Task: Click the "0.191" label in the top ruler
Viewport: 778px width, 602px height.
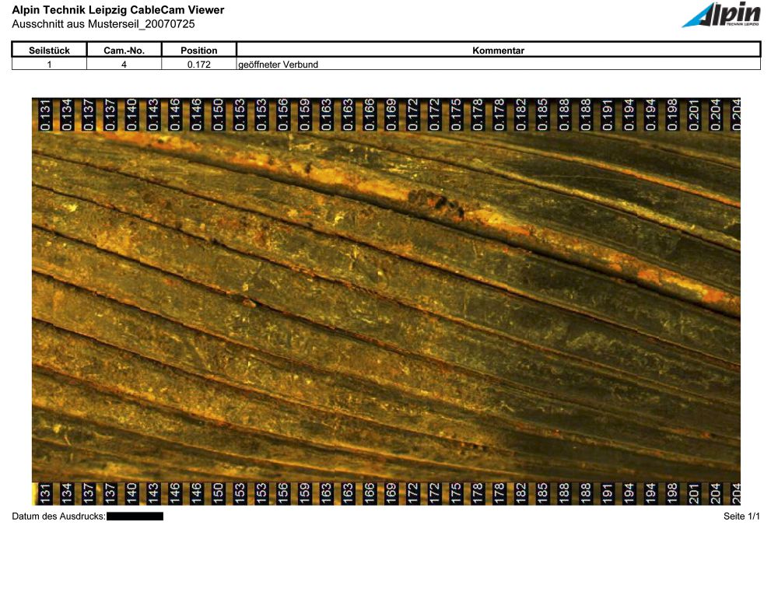Action: pos(608,114)
